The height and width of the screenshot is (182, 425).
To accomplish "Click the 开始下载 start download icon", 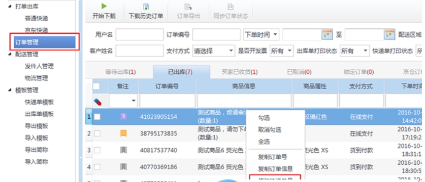I will pyautogui.click(x=104, y=7).
